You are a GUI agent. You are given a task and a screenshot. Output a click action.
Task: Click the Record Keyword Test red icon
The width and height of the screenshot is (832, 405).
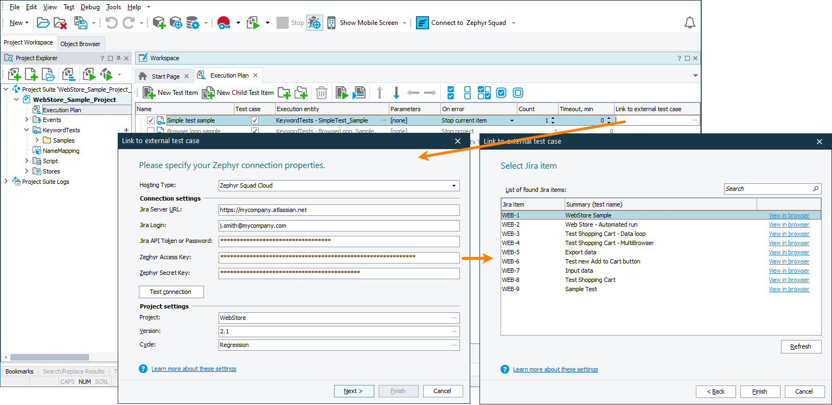(223, 23)
